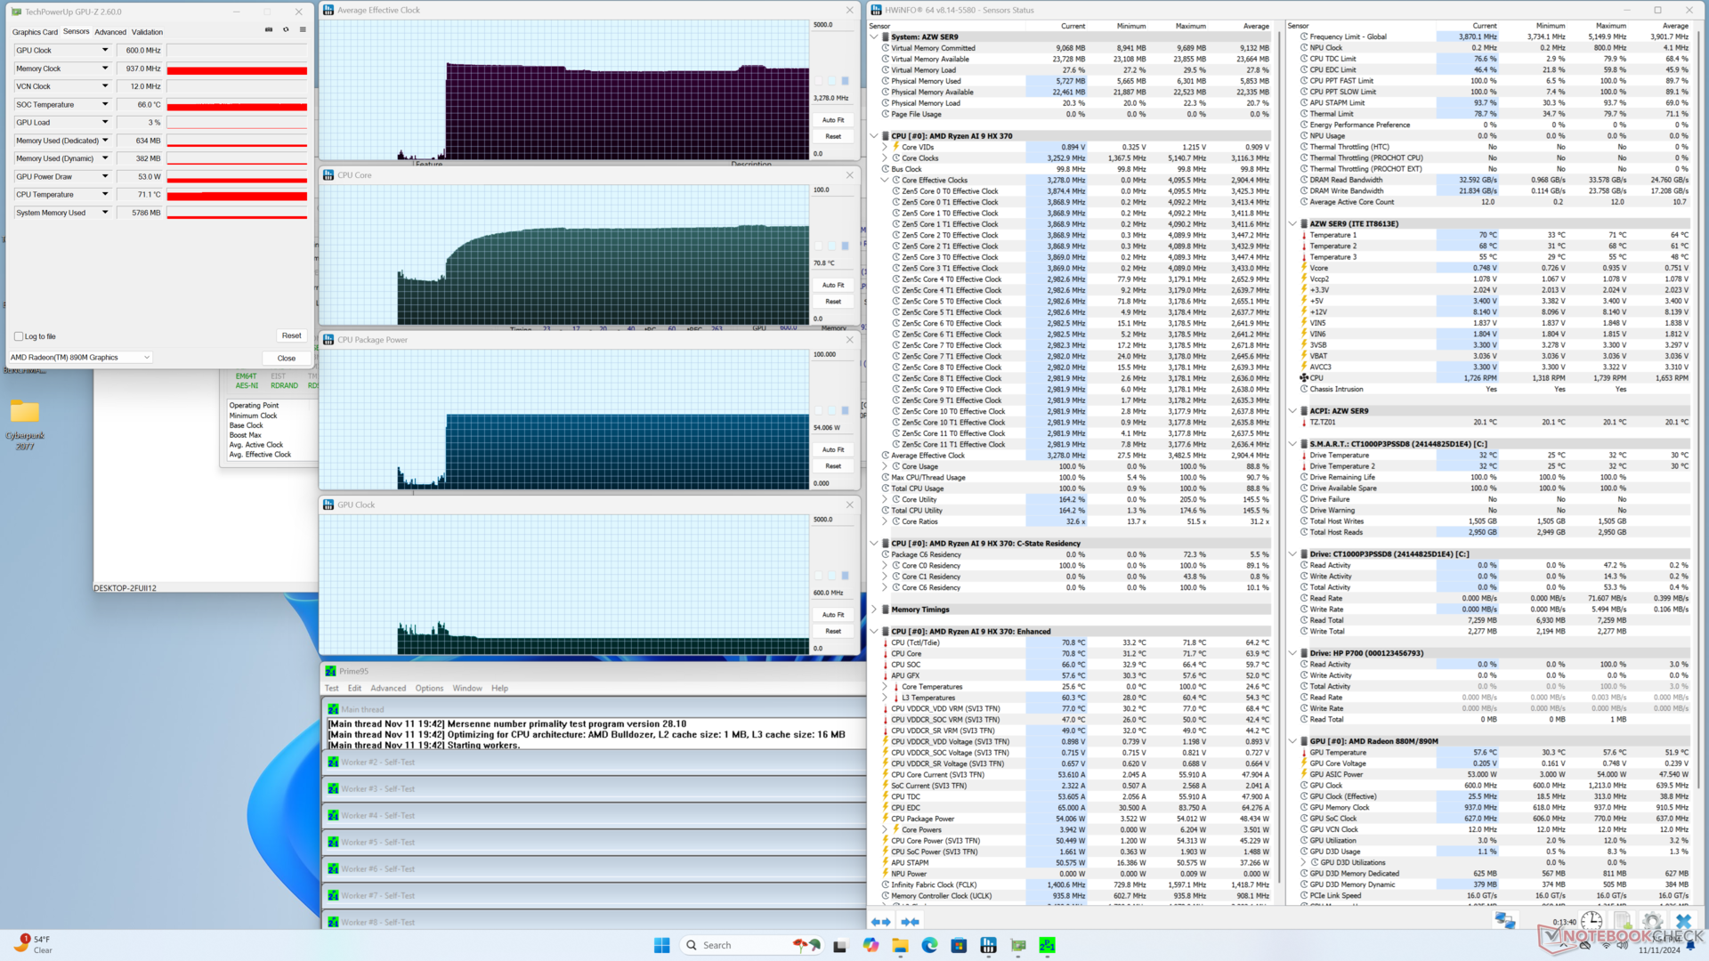Click Windows taskbar Search box
Screen dimensions: 1709x961
717,945
